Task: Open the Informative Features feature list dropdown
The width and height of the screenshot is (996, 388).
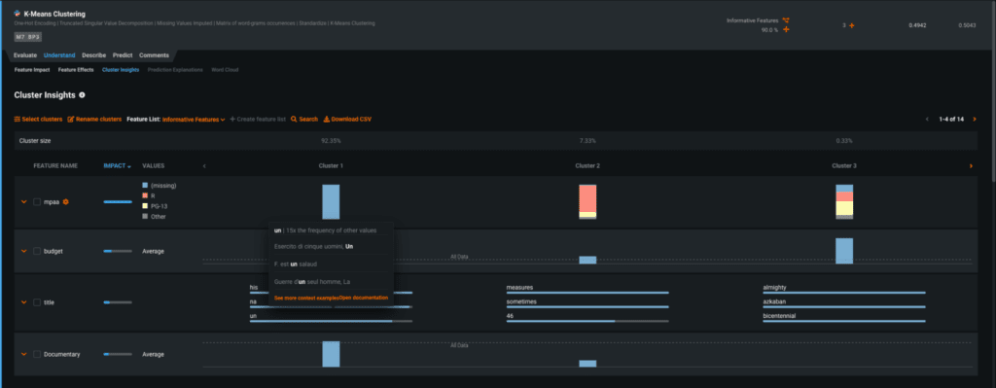Action: coord(194,119)
